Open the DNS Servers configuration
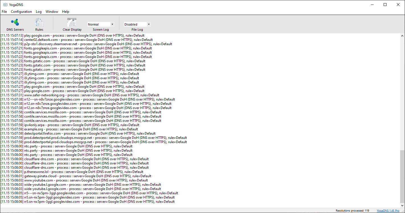Viewport: 405px width, 213px height. click(15, 24)
